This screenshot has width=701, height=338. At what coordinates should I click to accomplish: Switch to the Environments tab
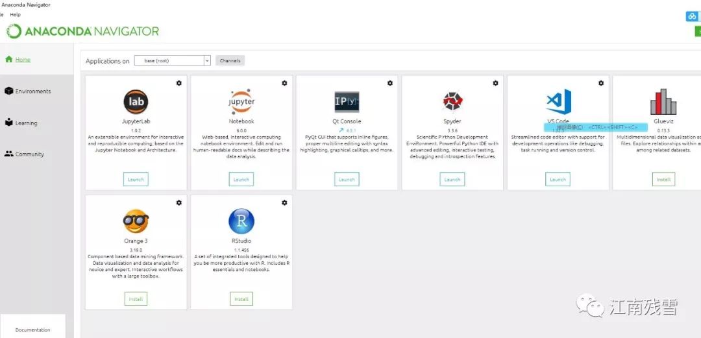(x=36, y=91)
